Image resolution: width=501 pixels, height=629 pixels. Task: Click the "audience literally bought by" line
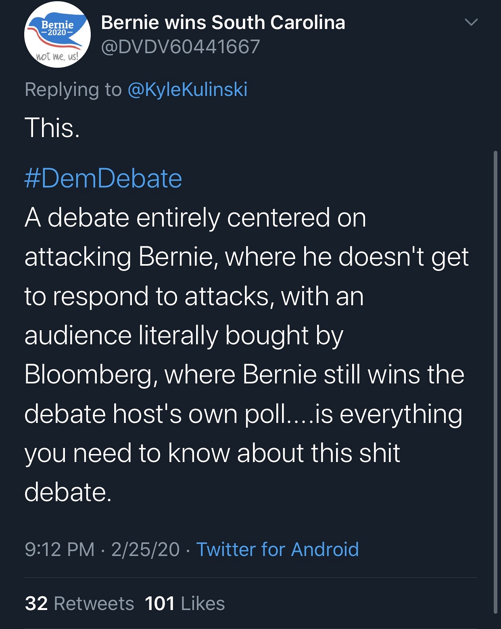pos(184,335)
